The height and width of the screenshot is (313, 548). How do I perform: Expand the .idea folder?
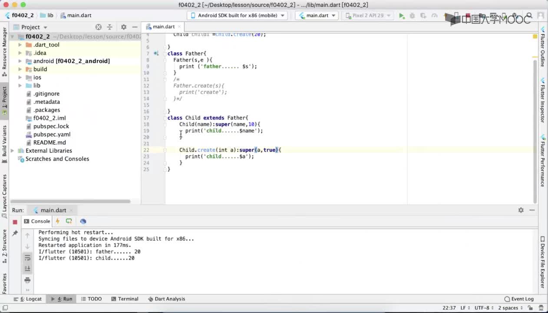click(20, 53)
